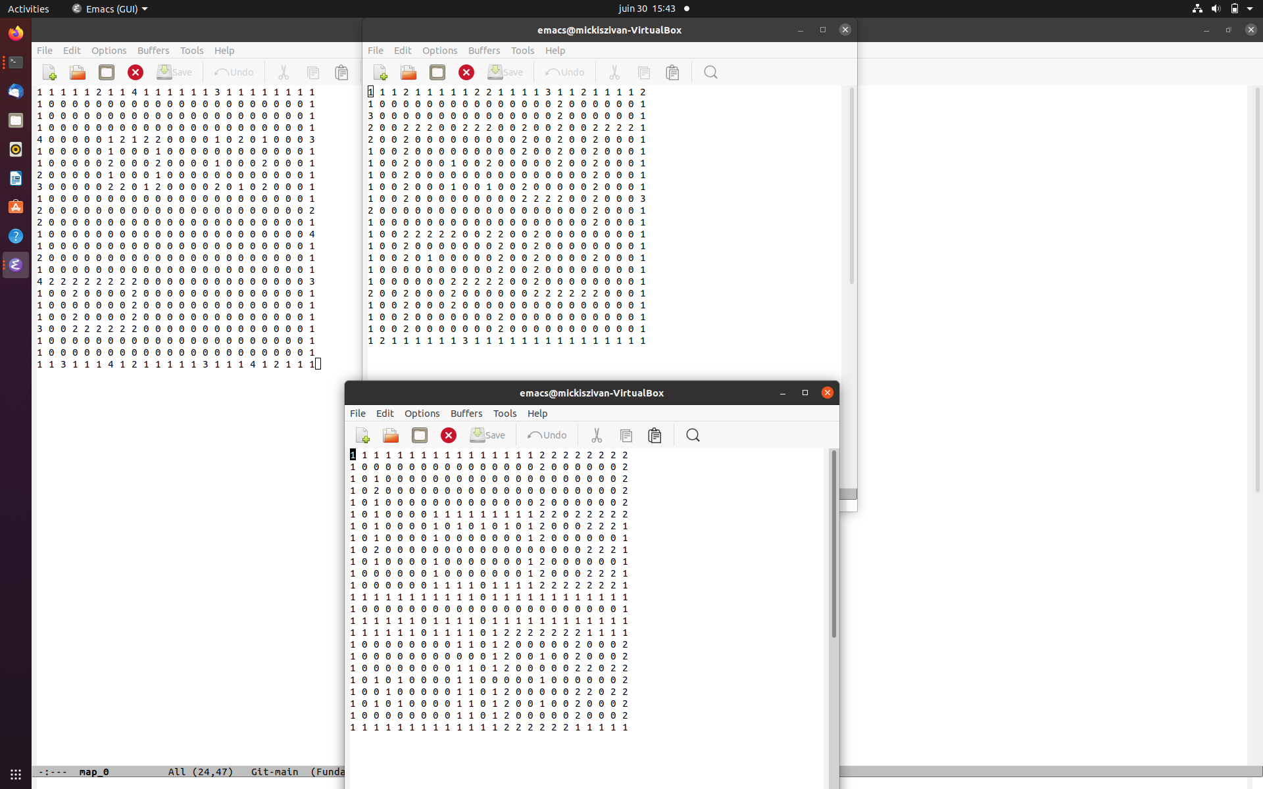Open date and time notification panel
The height and width of the screenshot is (789, 1263).
pyautogui.click(x=647, y=9)
